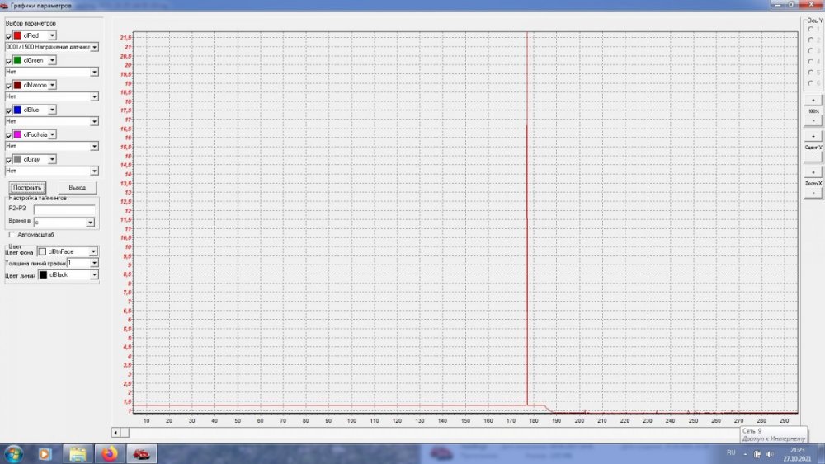Viewport: 825px width, 464px height.
Task: Click the gray clGray color swatch
Action: click(x=17, y=159)
